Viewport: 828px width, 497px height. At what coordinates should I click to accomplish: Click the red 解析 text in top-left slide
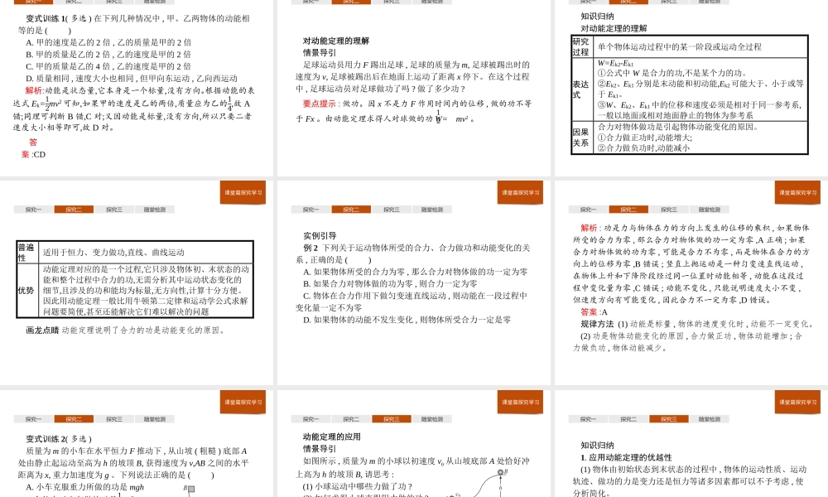35,89
